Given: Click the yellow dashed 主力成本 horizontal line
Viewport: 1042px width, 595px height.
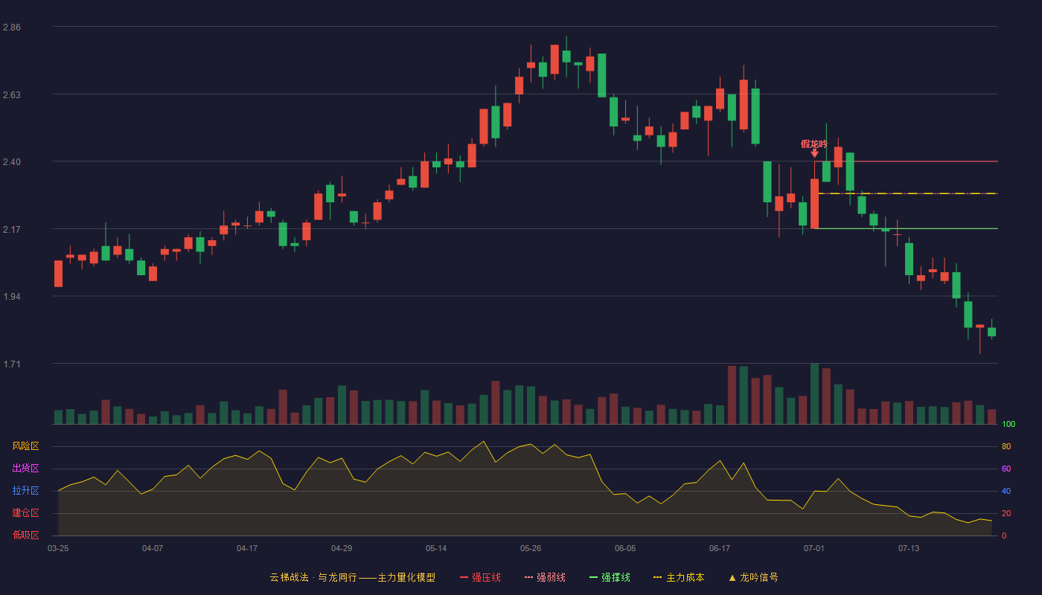Looking at the screenshot, I should pyautogui.click(x=908, y=193).
